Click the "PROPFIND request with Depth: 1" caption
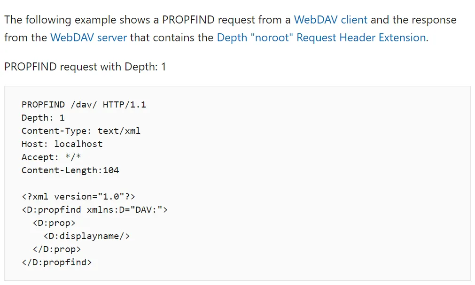The image size is (475, 285). [x=85, y=67]
